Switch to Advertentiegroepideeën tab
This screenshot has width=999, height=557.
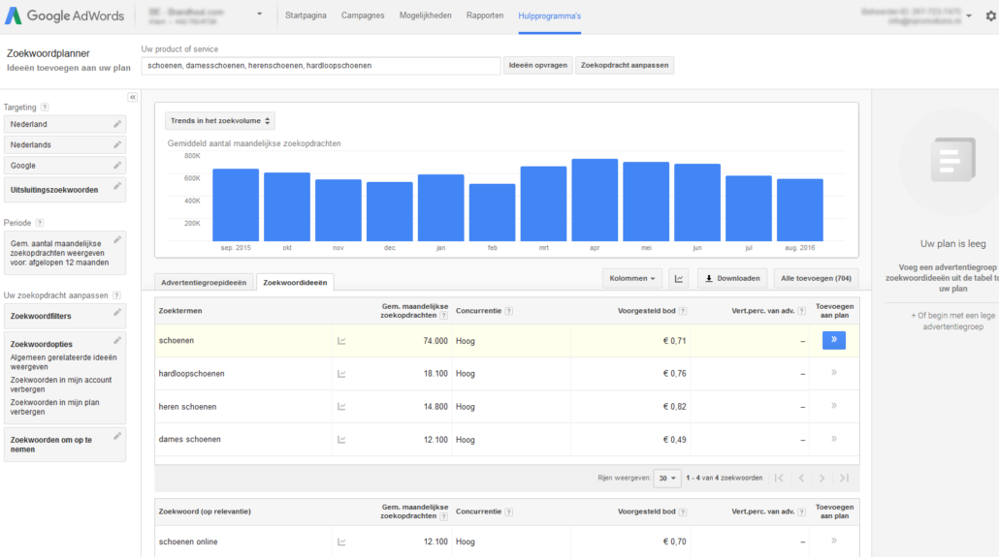204,282
